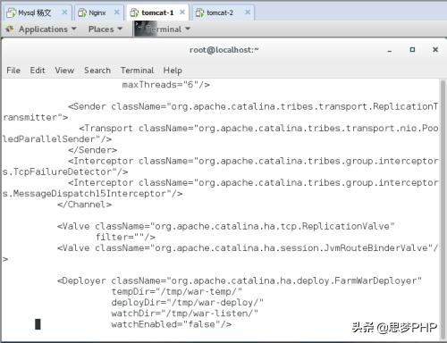The width and height of the screenshot is (447, 343).
Task: Click the watchEnabled="false"/> line
Action: (172, 324)
